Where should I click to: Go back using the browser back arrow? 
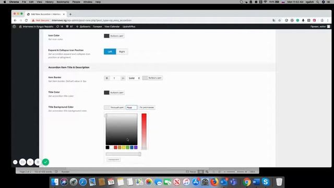click(x=15, y=20)
